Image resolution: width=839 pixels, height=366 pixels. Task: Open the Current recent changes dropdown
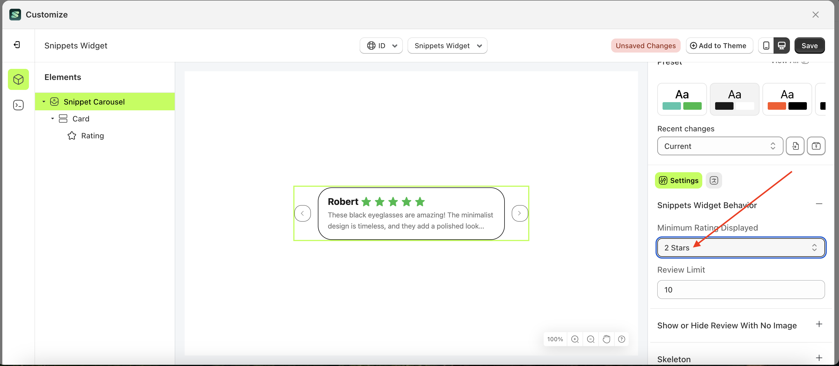point(720,146)
